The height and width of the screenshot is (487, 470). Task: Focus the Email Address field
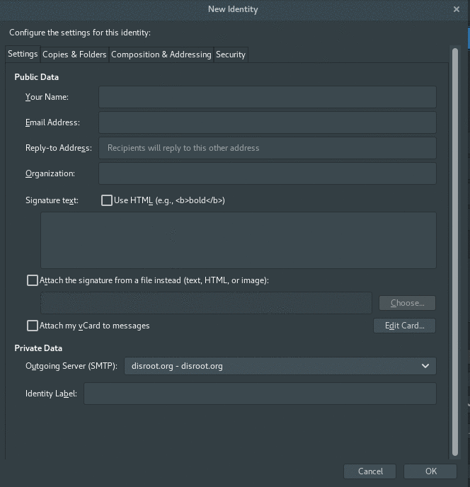(x=267, y=122)
